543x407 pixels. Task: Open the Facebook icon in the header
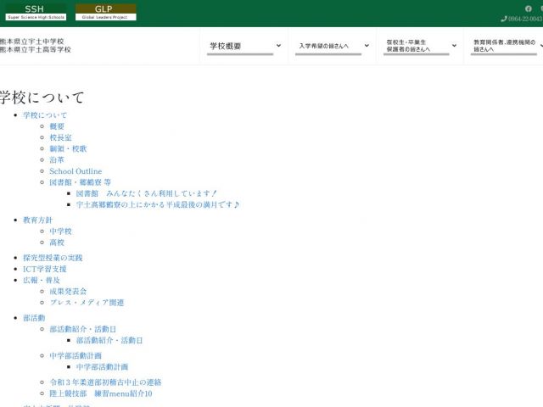[x=528, y=8]
